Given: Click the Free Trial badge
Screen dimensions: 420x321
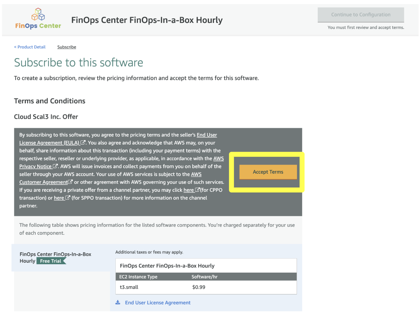Looking at the screenshot, I should click(51, 261).
